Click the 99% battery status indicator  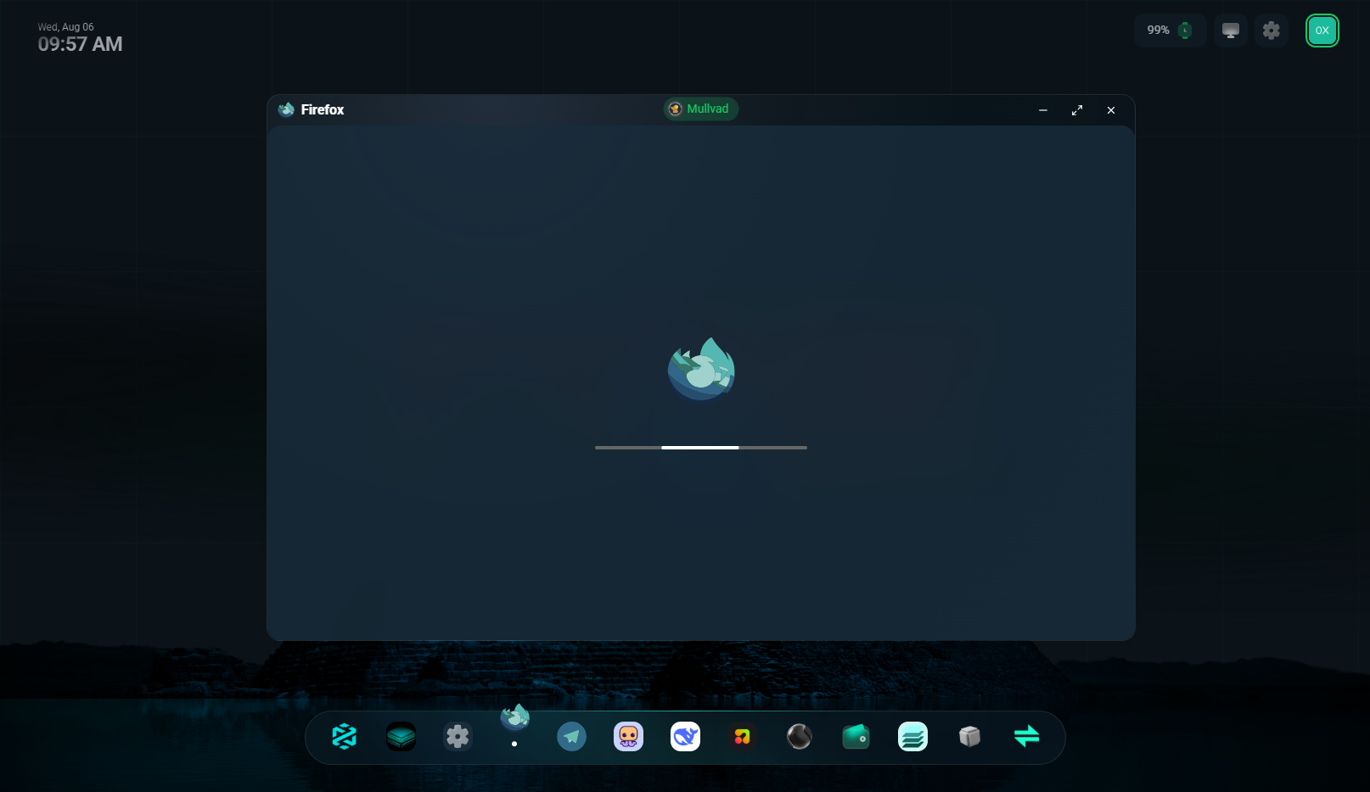pyautogui.click(x=1170, y=30)
